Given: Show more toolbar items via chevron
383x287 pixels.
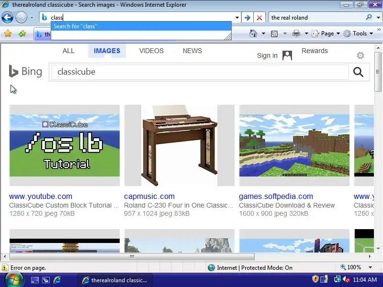Looking at the screenshot, I should (x=379, y=29).
